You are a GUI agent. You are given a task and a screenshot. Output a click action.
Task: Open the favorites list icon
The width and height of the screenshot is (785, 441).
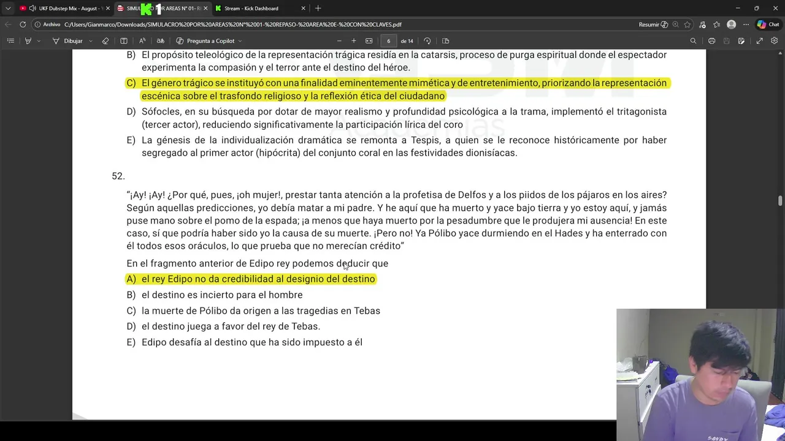716,24
